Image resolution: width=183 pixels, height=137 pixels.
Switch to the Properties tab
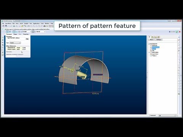click(26, 34)
